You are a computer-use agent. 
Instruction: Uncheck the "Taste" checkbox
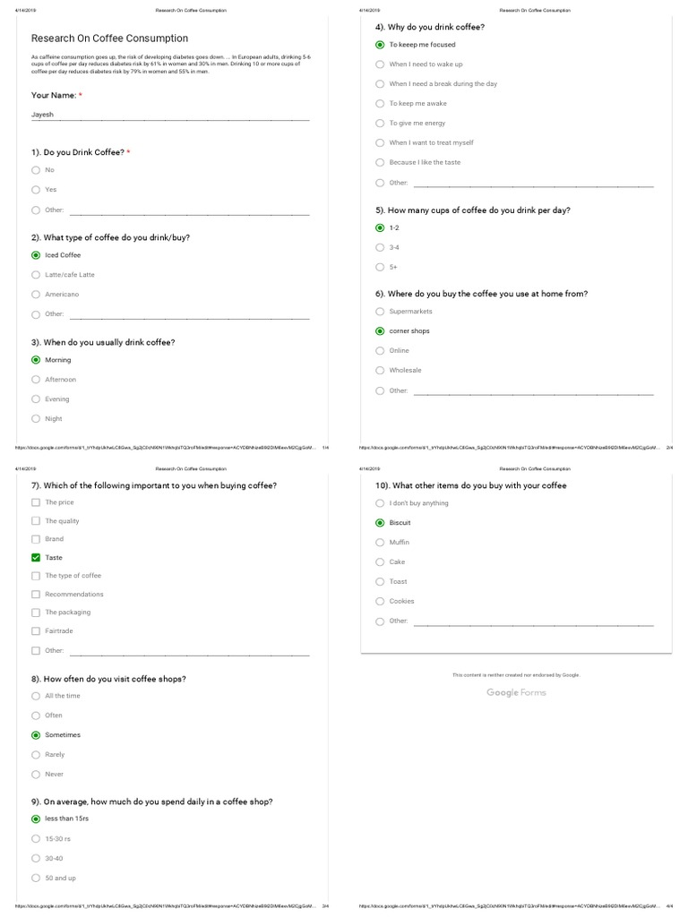coord(36,557)
